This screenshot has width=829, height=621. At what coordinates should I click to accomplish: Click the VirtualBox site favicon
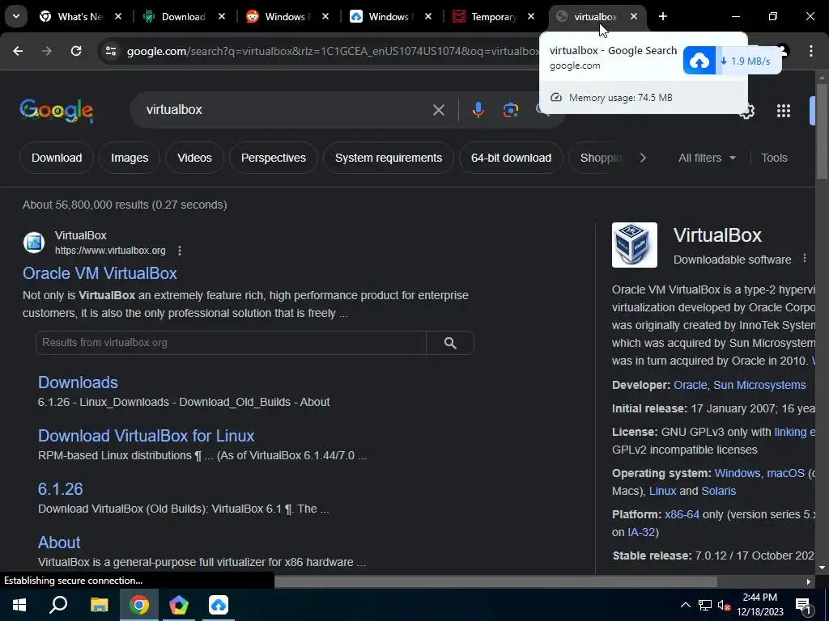tap(34, 243)
